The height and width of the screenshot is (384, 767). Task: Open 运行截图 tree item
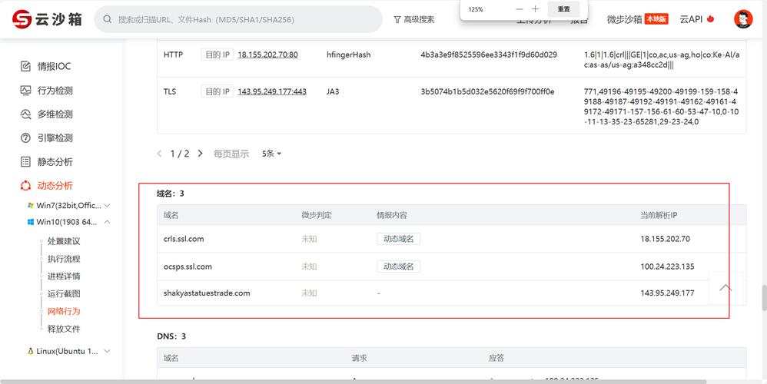(x=64, y=293)
